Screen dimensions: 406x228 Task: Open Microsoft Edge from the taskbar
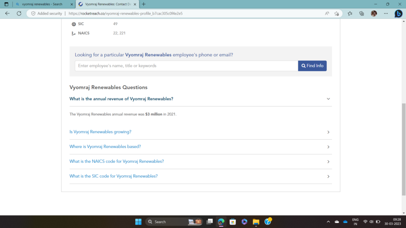(x=221, y=222)
